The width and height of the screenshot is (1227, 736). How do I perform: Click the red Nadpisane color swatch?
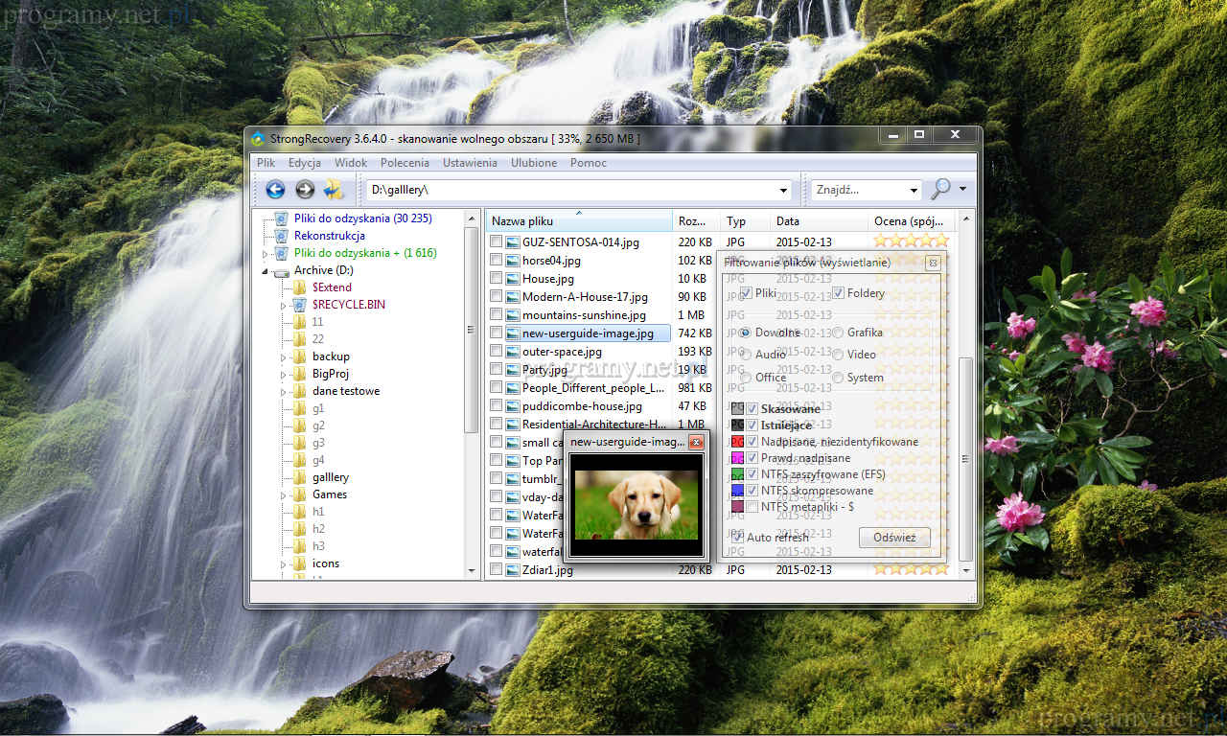pos(737,442)
